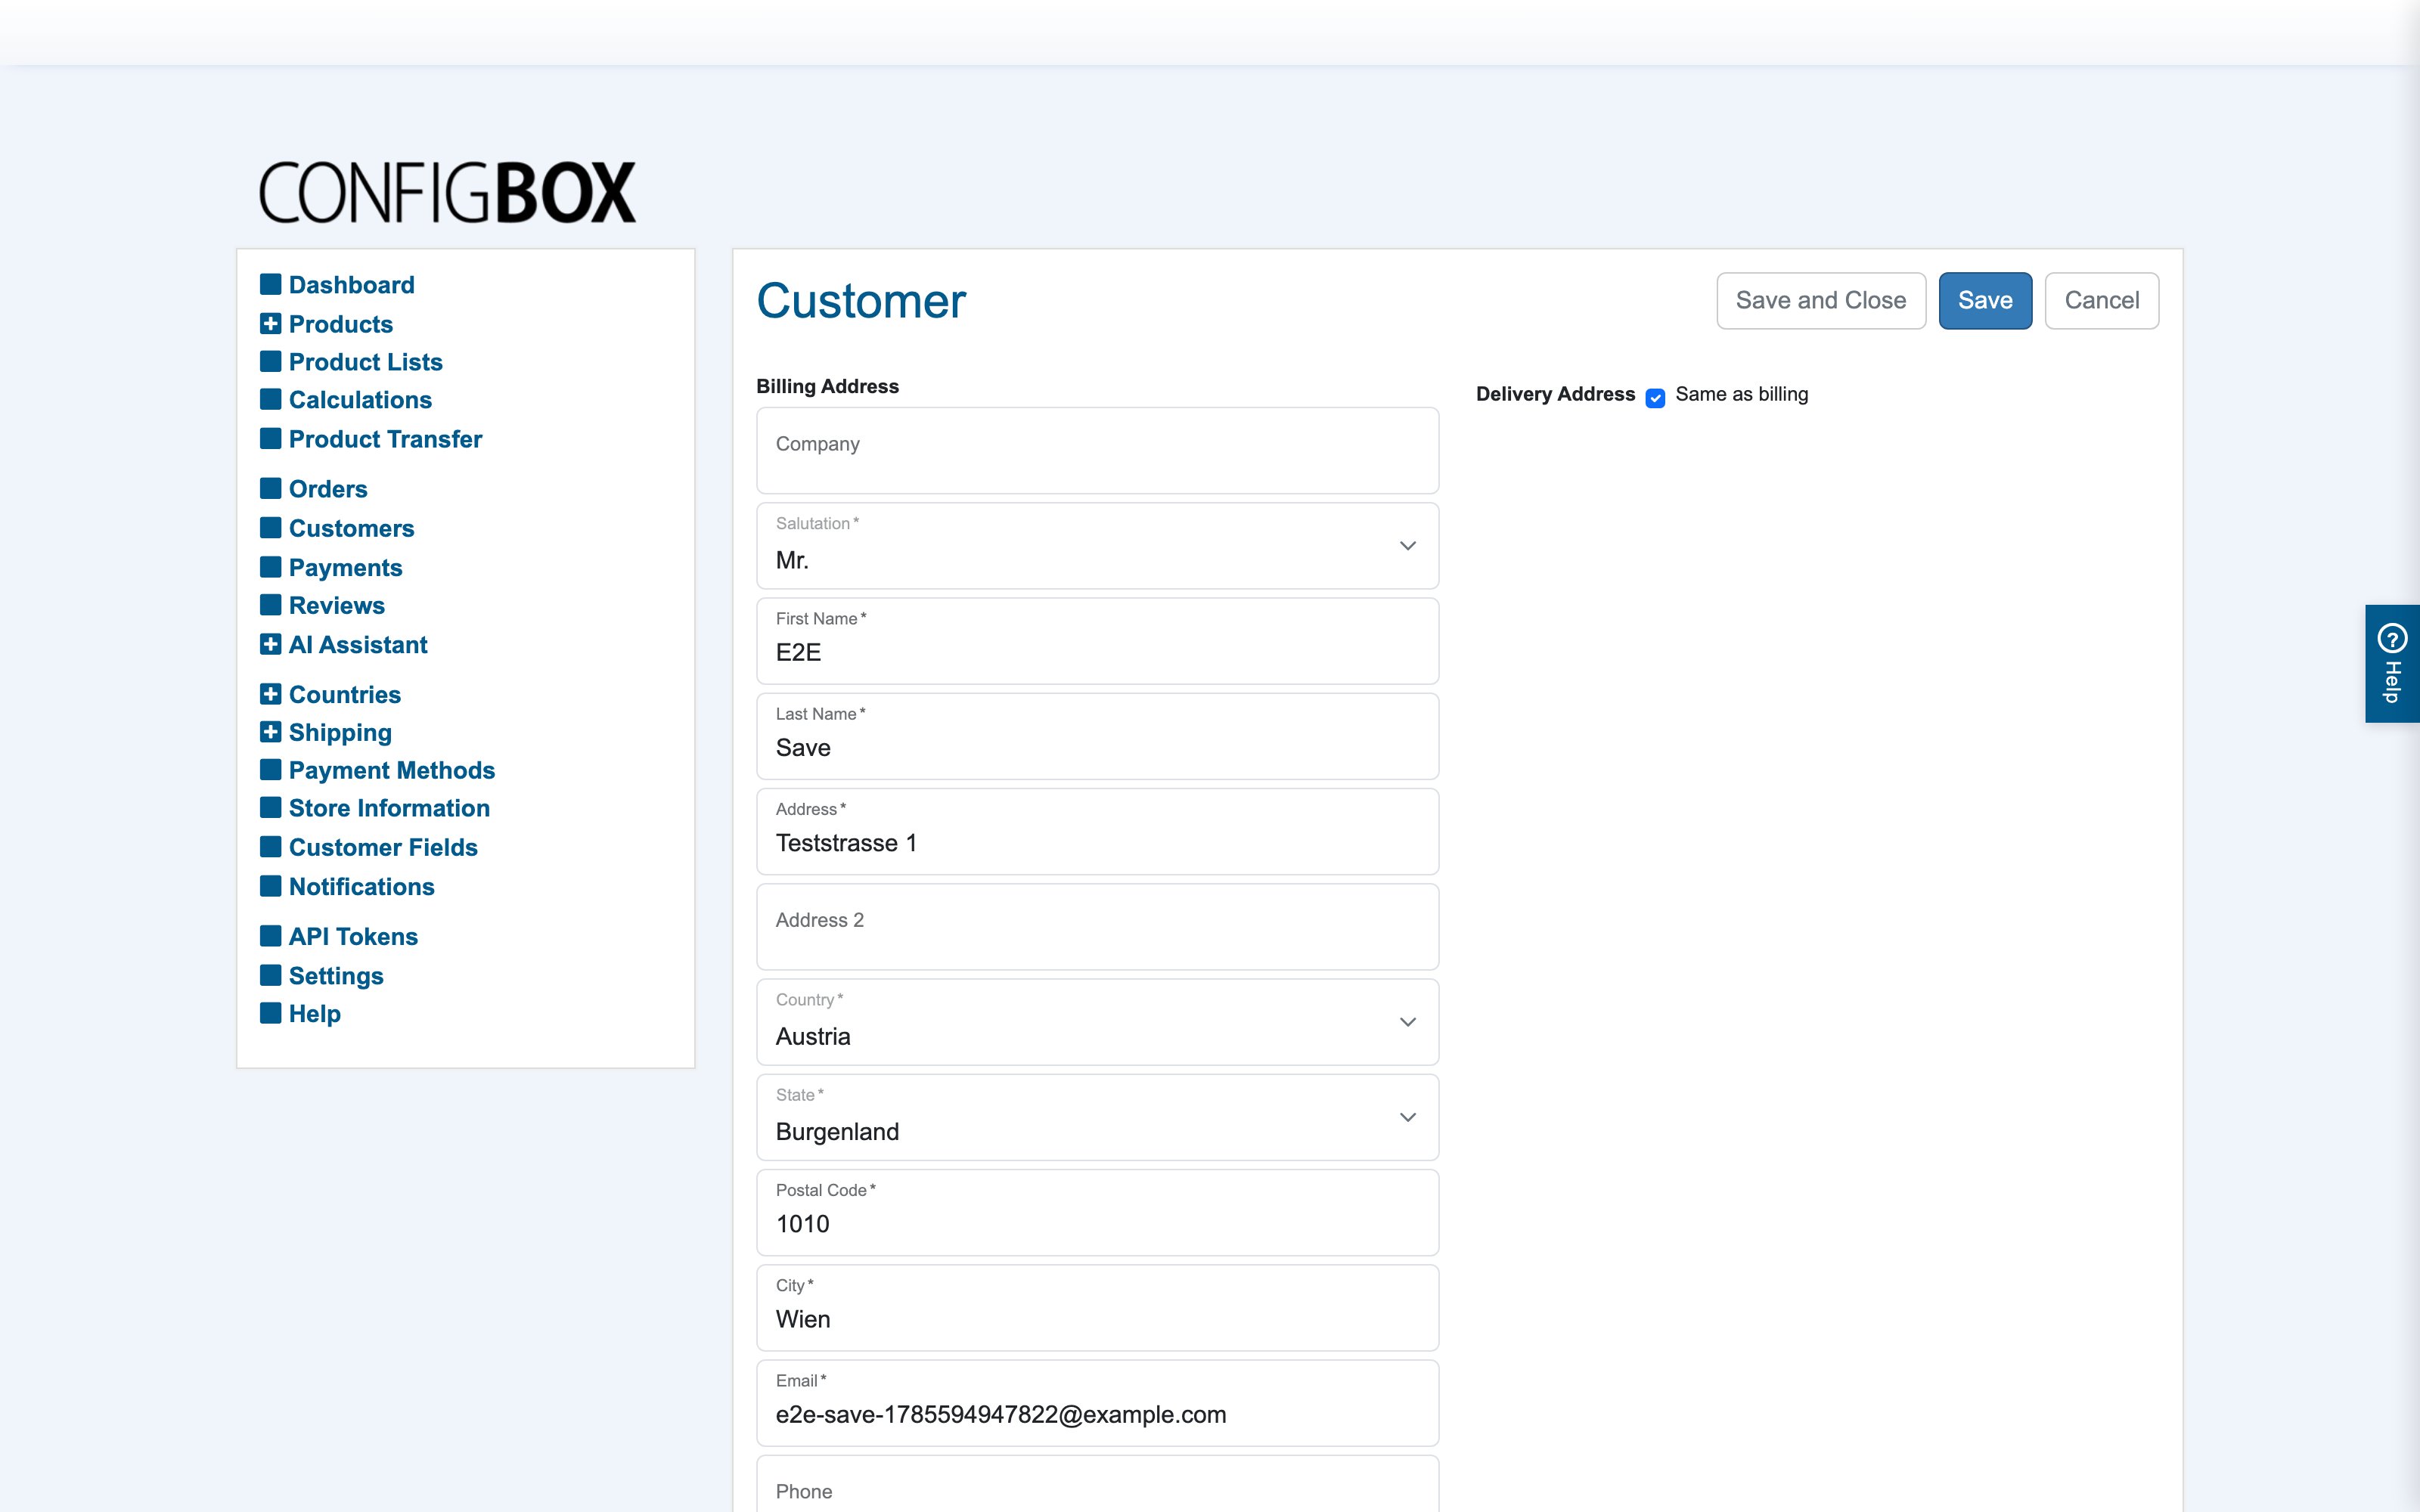2420x1512 pixels.
Task: Expand Countries with its plus icon
Action: 270,693
